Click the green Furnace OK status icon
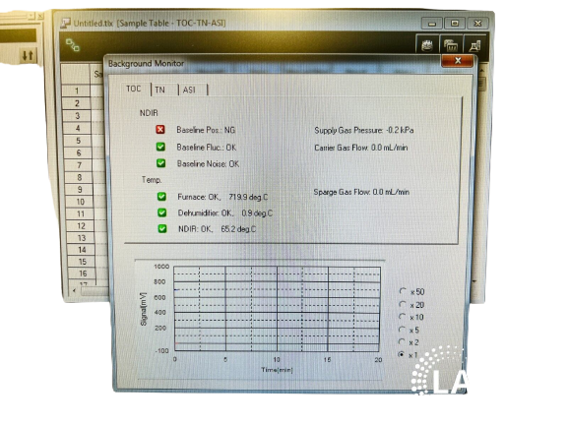Screen dimensions: 568x426 click(161, 197)
